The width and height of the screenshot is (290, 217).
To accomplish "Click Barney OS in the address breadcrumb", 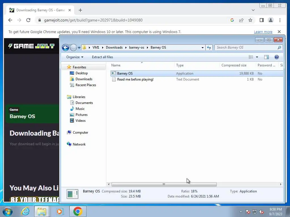I will click(158, 47).
